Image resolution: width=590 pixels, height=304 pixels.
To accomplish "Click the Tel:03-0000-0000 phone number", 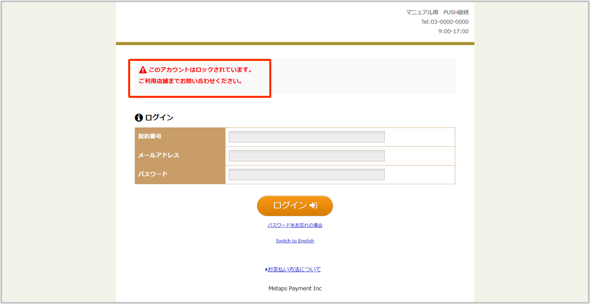I will coord(444,22).
